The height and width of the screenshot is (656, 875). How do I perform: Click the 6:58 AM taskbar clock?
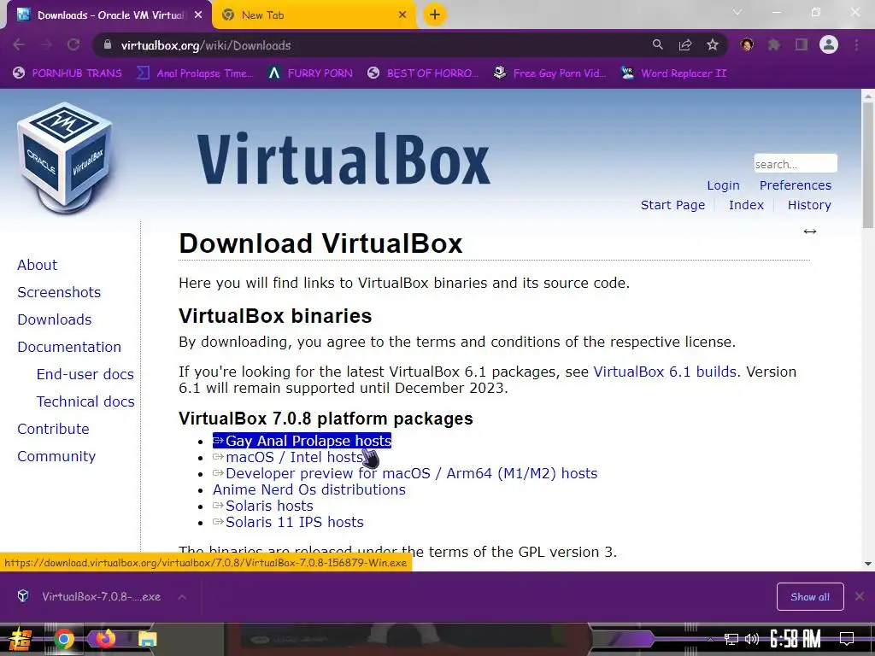pos(796,639)
